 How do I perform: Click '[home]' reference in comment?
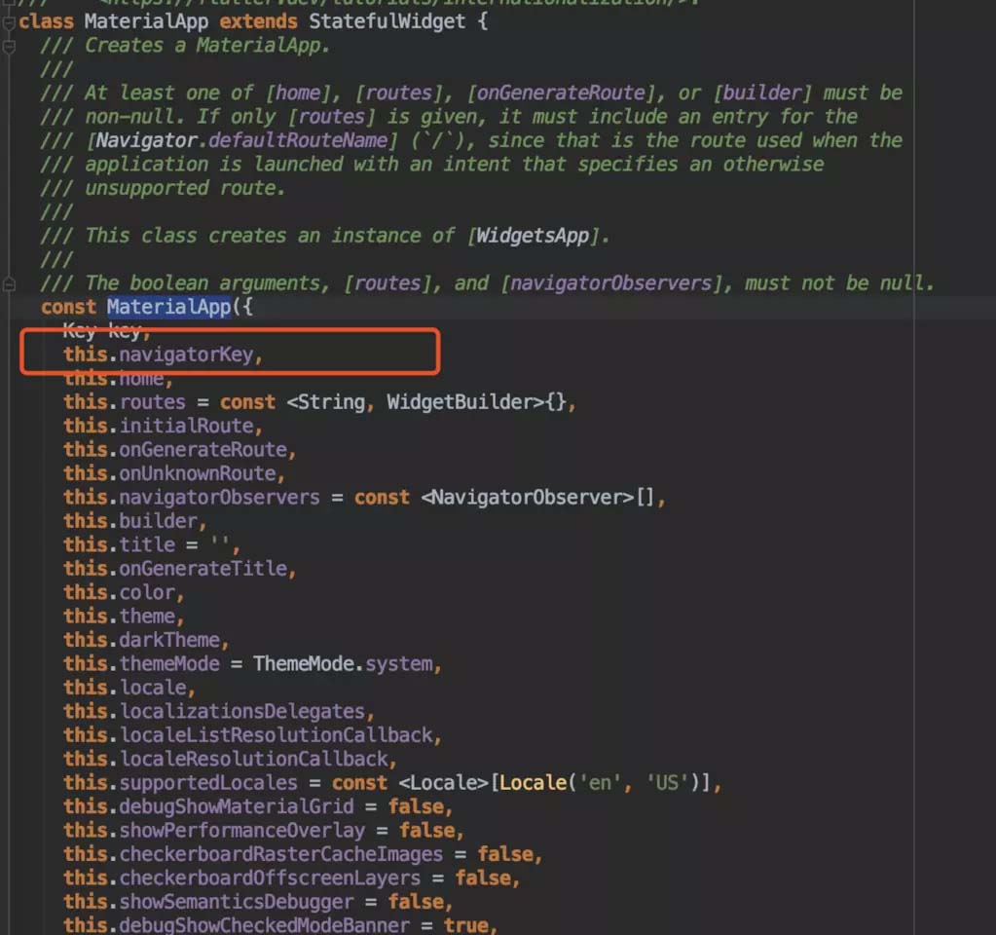(x=298, y=93)
